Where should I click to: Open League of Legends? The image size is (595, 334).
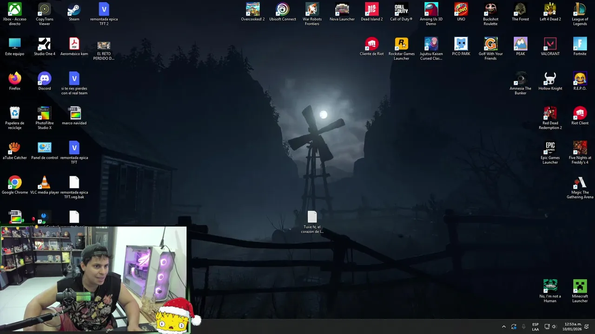click(x=580, y=9)
